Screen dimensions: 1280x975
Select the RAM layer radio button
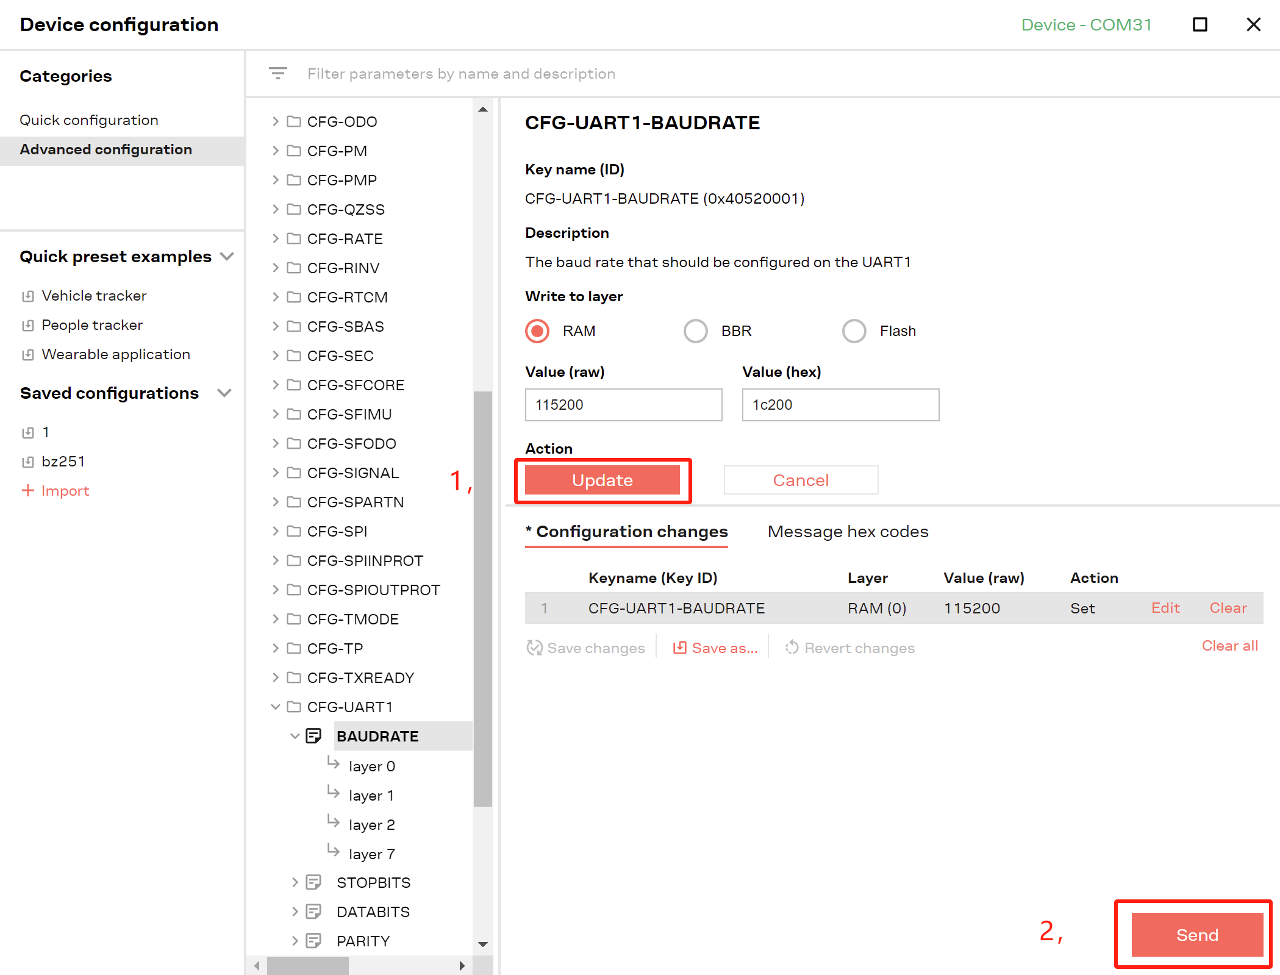click(x=537, y=331)
